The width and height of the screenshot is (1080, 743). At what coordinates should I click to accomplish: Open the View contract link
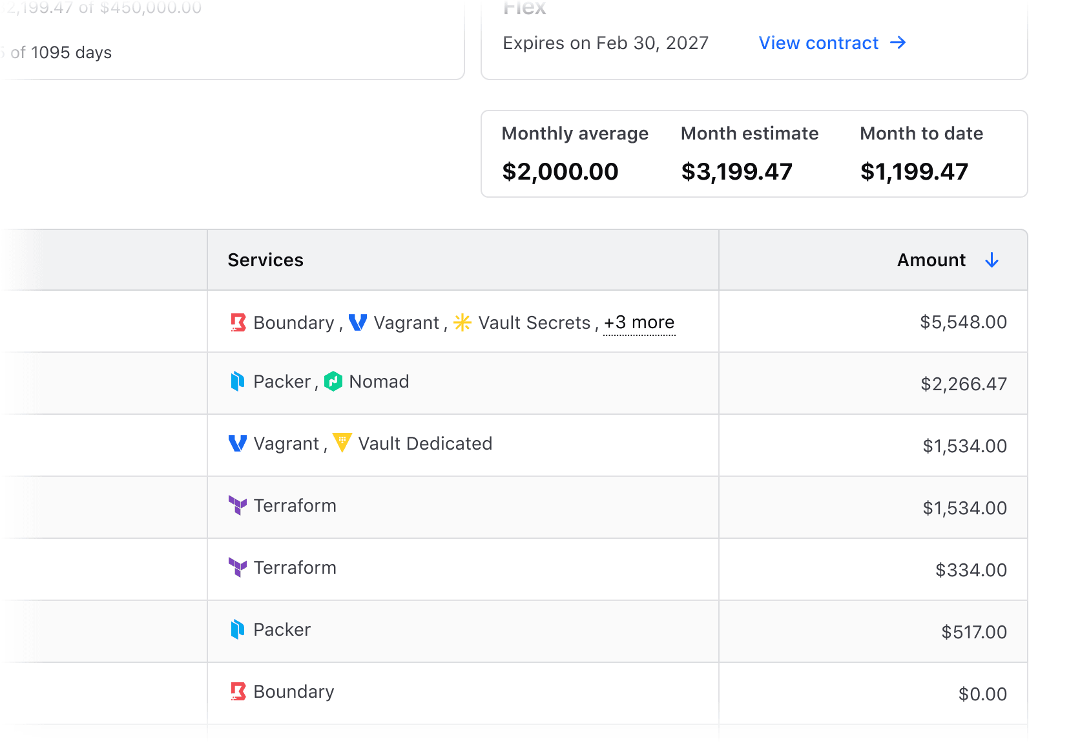point(818,43)
